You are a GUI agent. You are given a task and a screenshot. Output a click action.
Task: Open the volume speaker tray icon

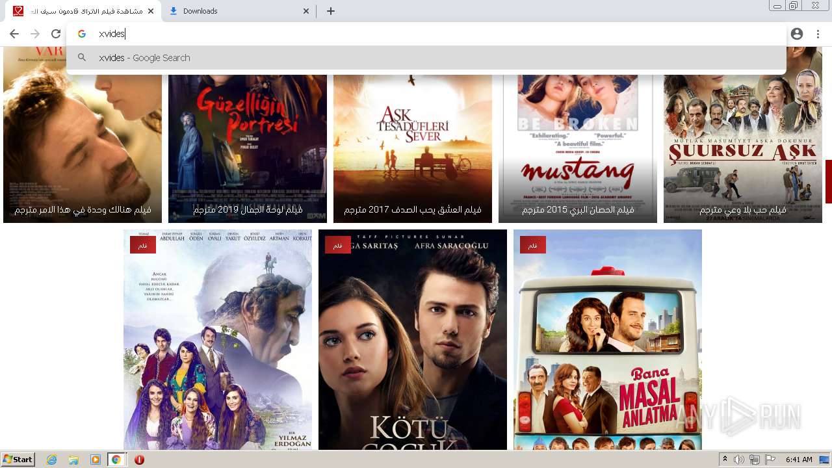click(739, 460)
